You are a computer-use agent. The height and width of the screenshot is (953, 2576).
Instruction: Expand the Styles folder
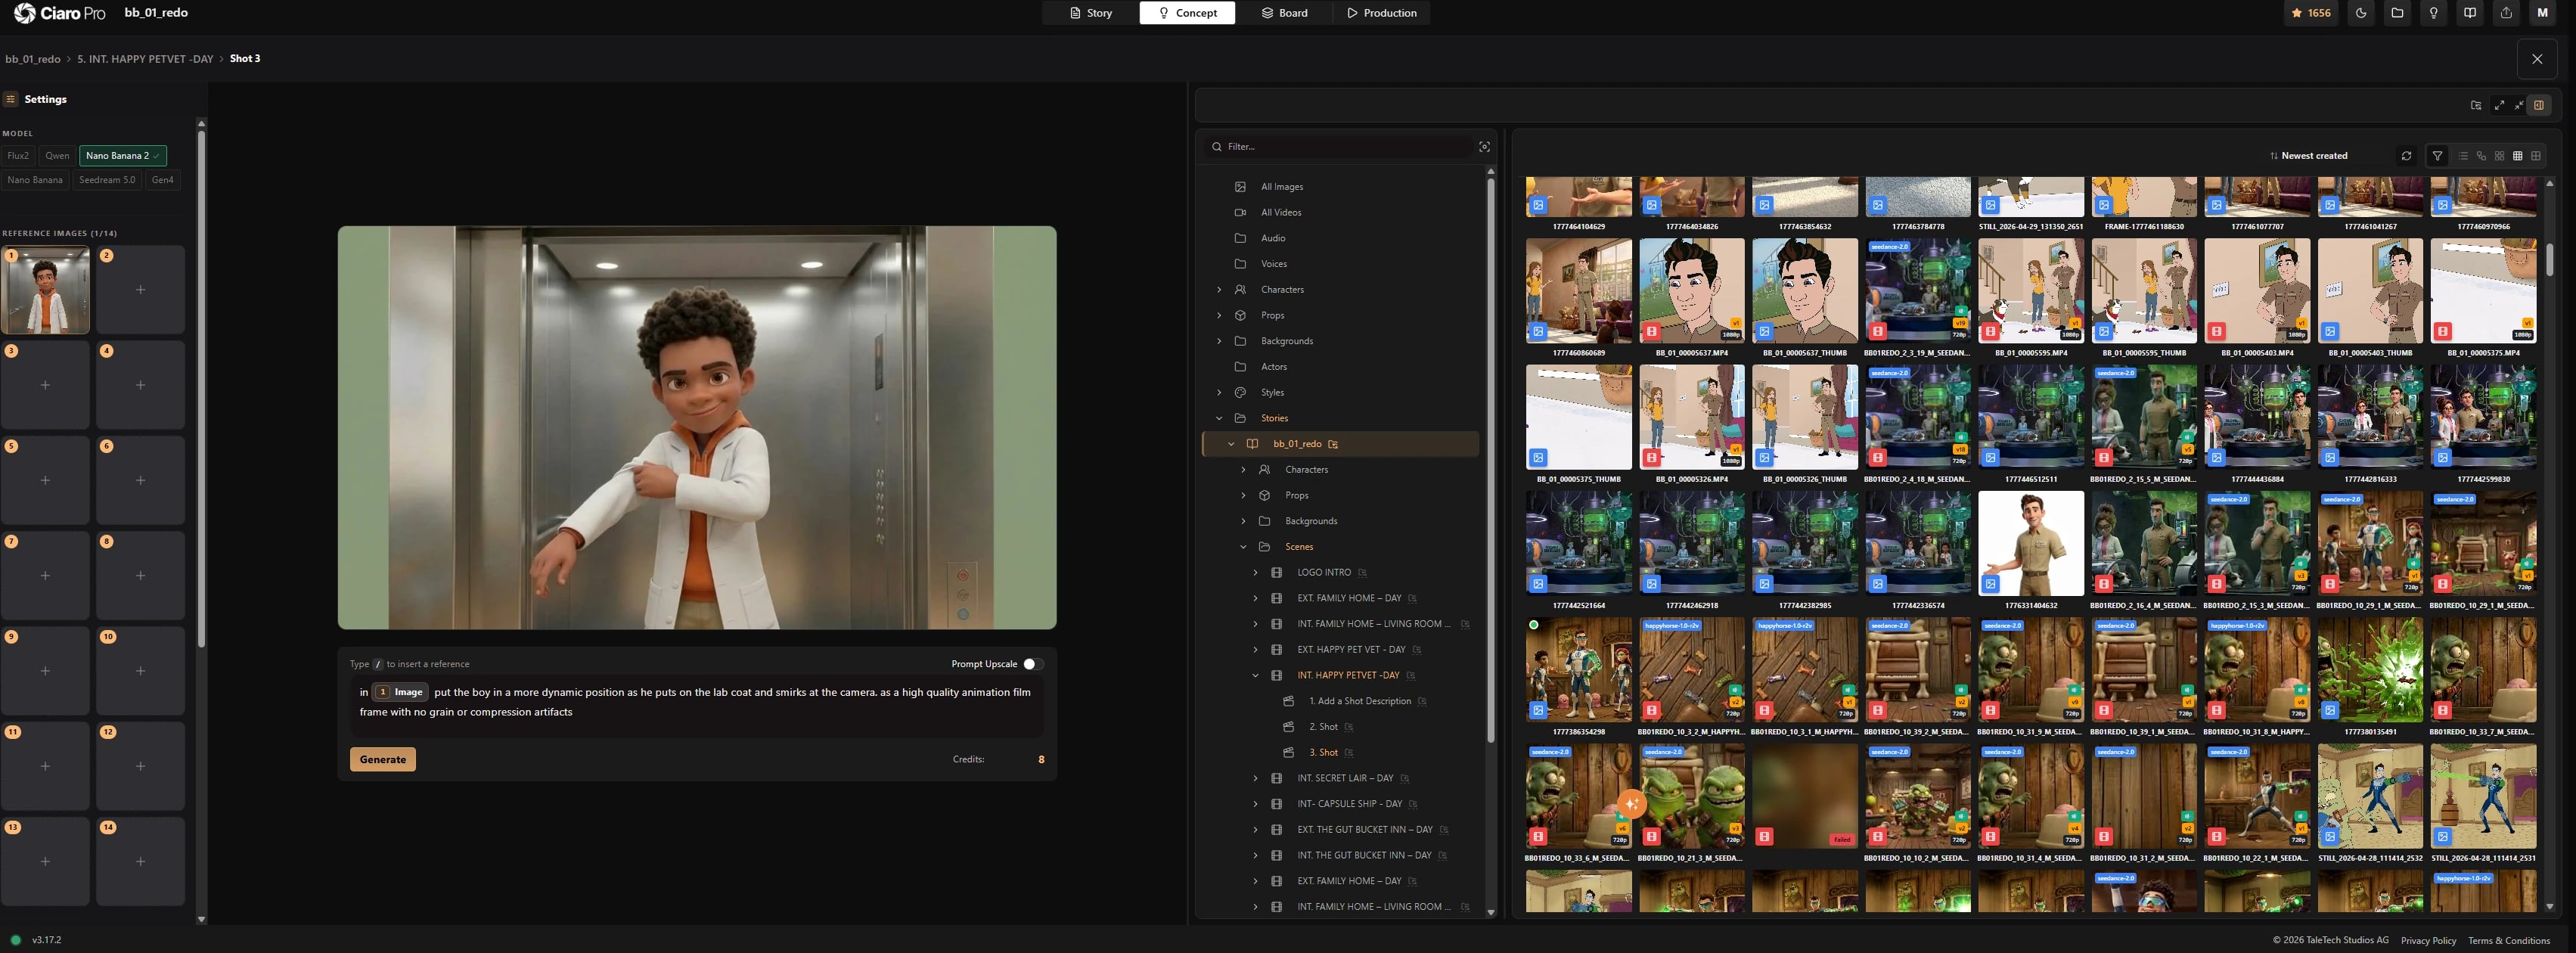pos(1218,393)
